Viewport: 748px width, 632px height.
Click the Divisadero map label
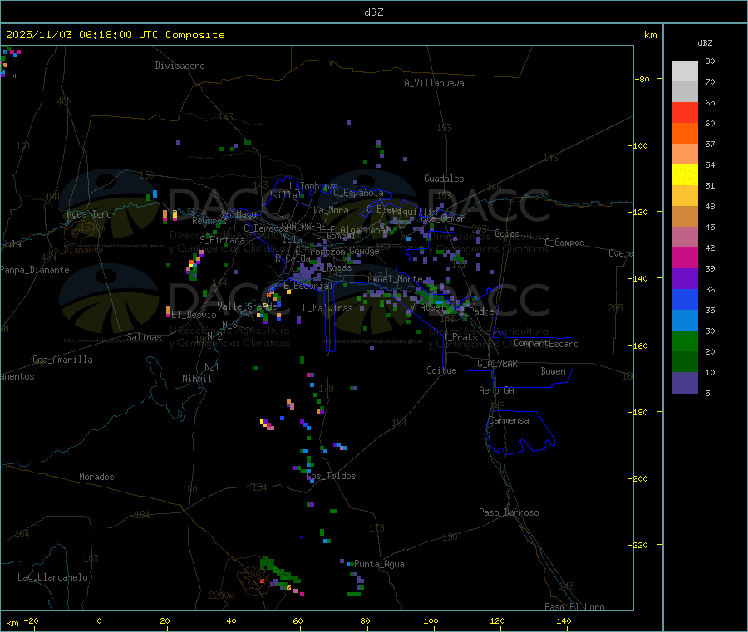pyautogui.click(x=180, y=66)
